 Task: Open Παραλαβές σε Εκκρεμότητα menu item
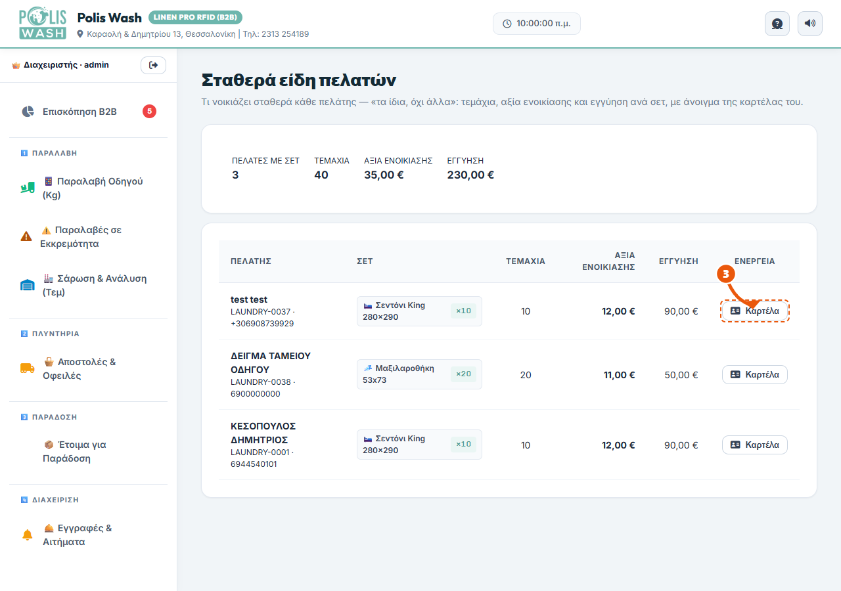pyautogui.click(x=89, y=236)
